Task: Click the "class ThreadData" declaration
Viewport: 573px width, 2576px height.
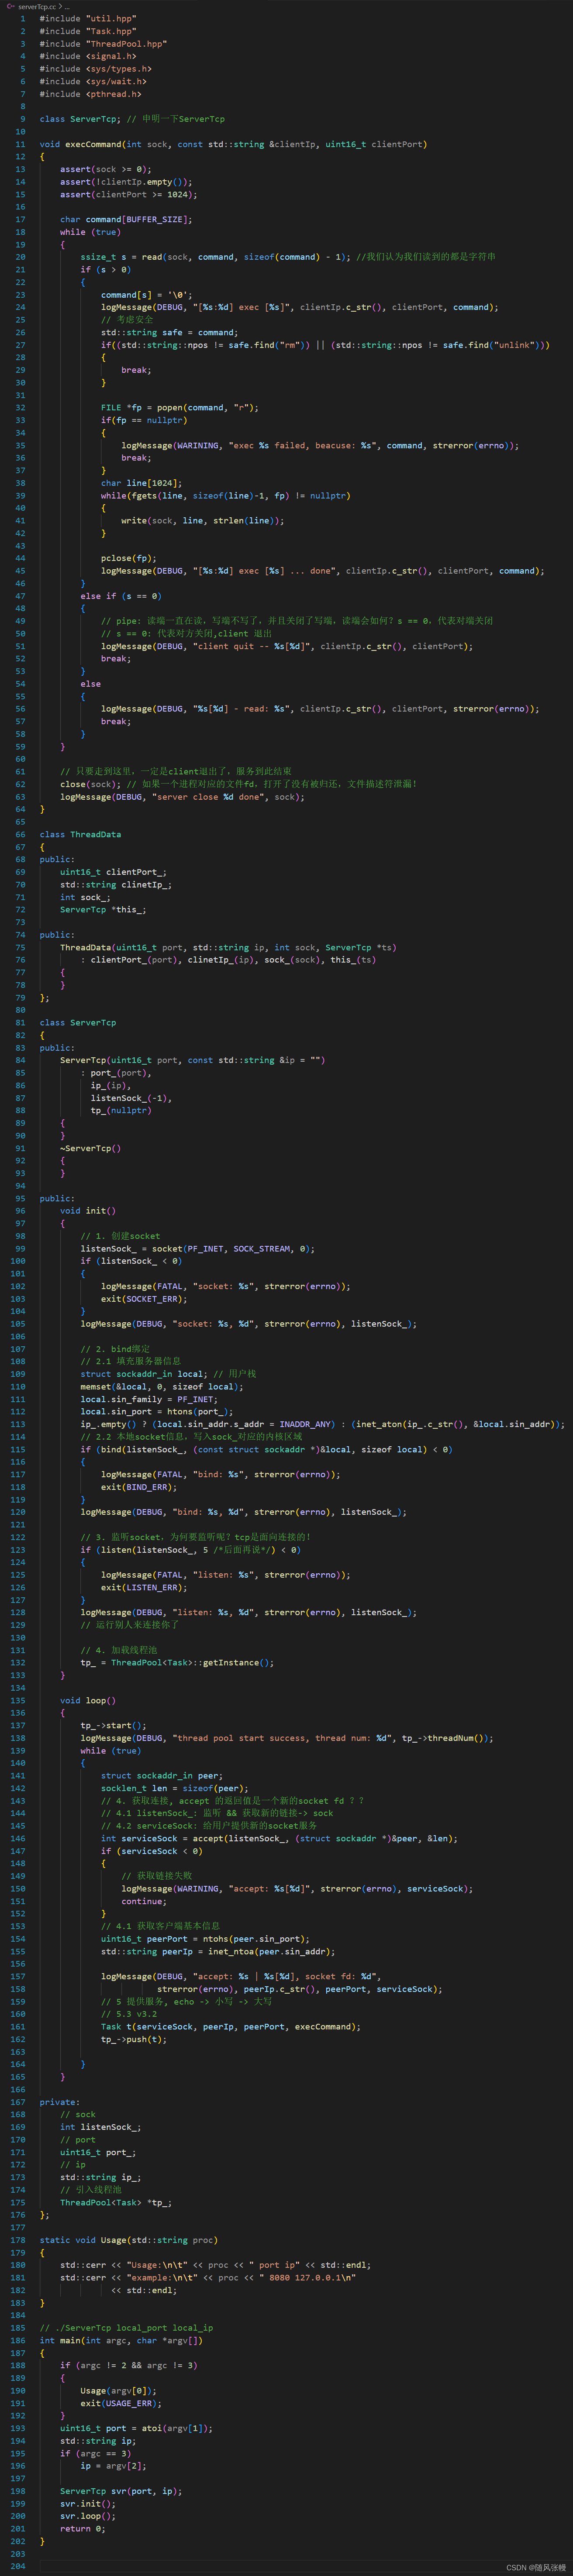Action: [80, 834]
